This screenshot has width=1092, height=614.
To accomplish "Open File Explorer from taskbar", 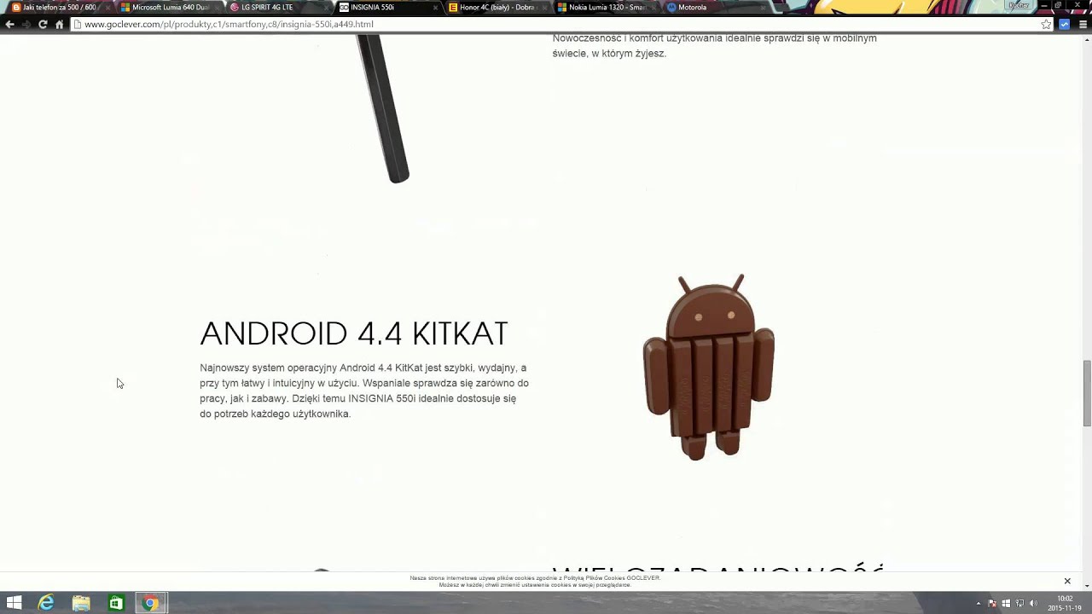I will coord(81,603).
